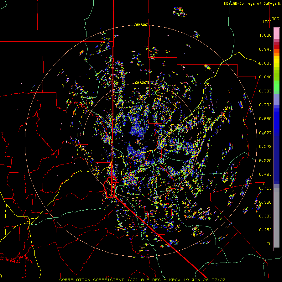Viewport: 282px width, 282px height.
Task: Click the 0.893 scale value
Action: click(265, 63)
